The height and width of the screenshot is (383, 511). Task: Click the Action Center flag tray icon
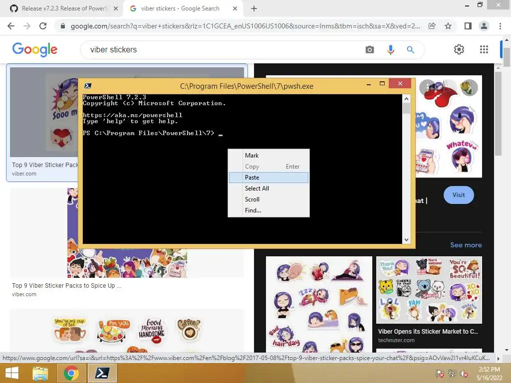click(440, 374)
